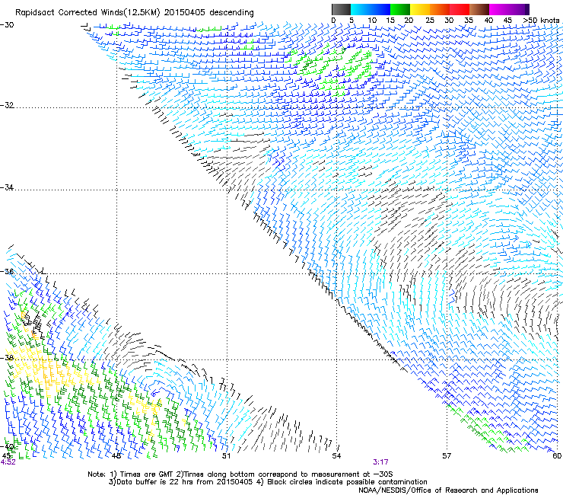Click the '-30' latitude axis label
The height and width of the screenshot is (495, 563).
(x=7, y=25)
